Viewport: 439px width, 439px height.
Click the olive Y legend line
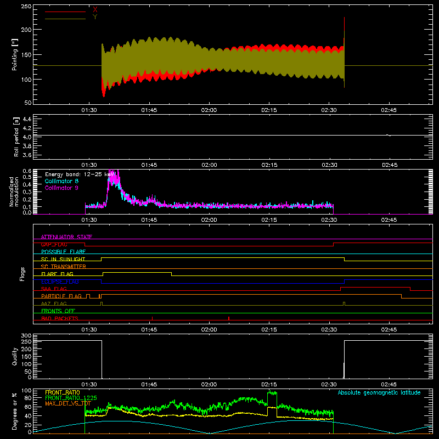point(65,19)
